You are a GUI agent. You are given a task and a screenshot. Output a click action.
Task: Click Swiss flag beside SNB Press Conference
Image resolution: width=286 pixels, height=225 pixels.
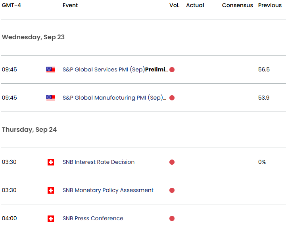[x=51, y=218]
